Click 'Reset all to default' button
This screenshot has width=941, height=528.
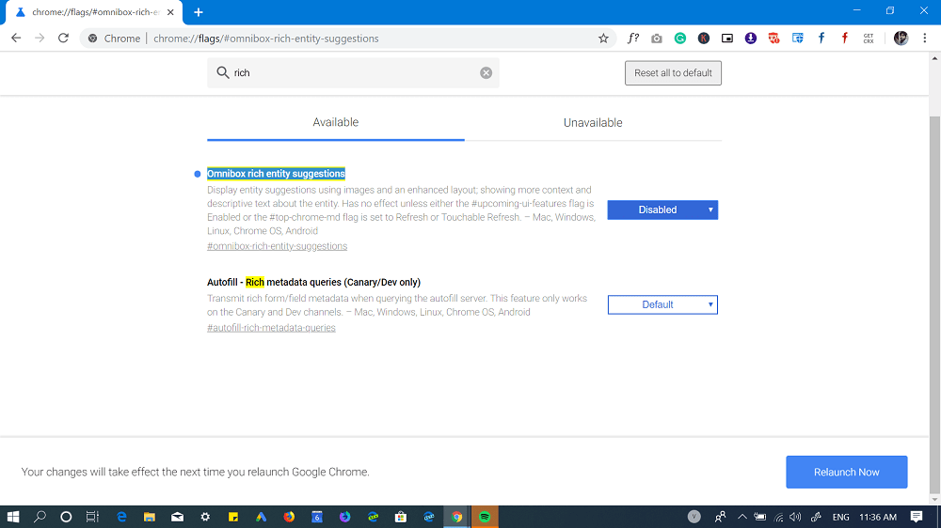673,73
